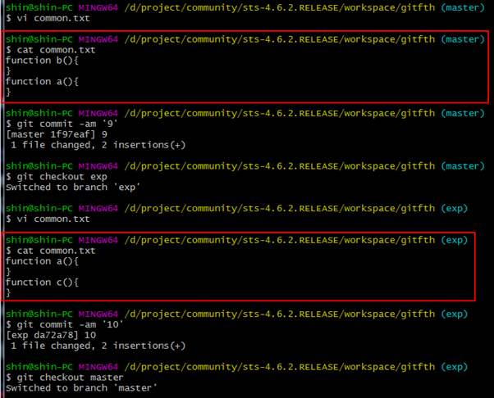Click the '$ vi common.txt' command on exp branch
This screenshot has height=398, width=494.
point(48,219)
